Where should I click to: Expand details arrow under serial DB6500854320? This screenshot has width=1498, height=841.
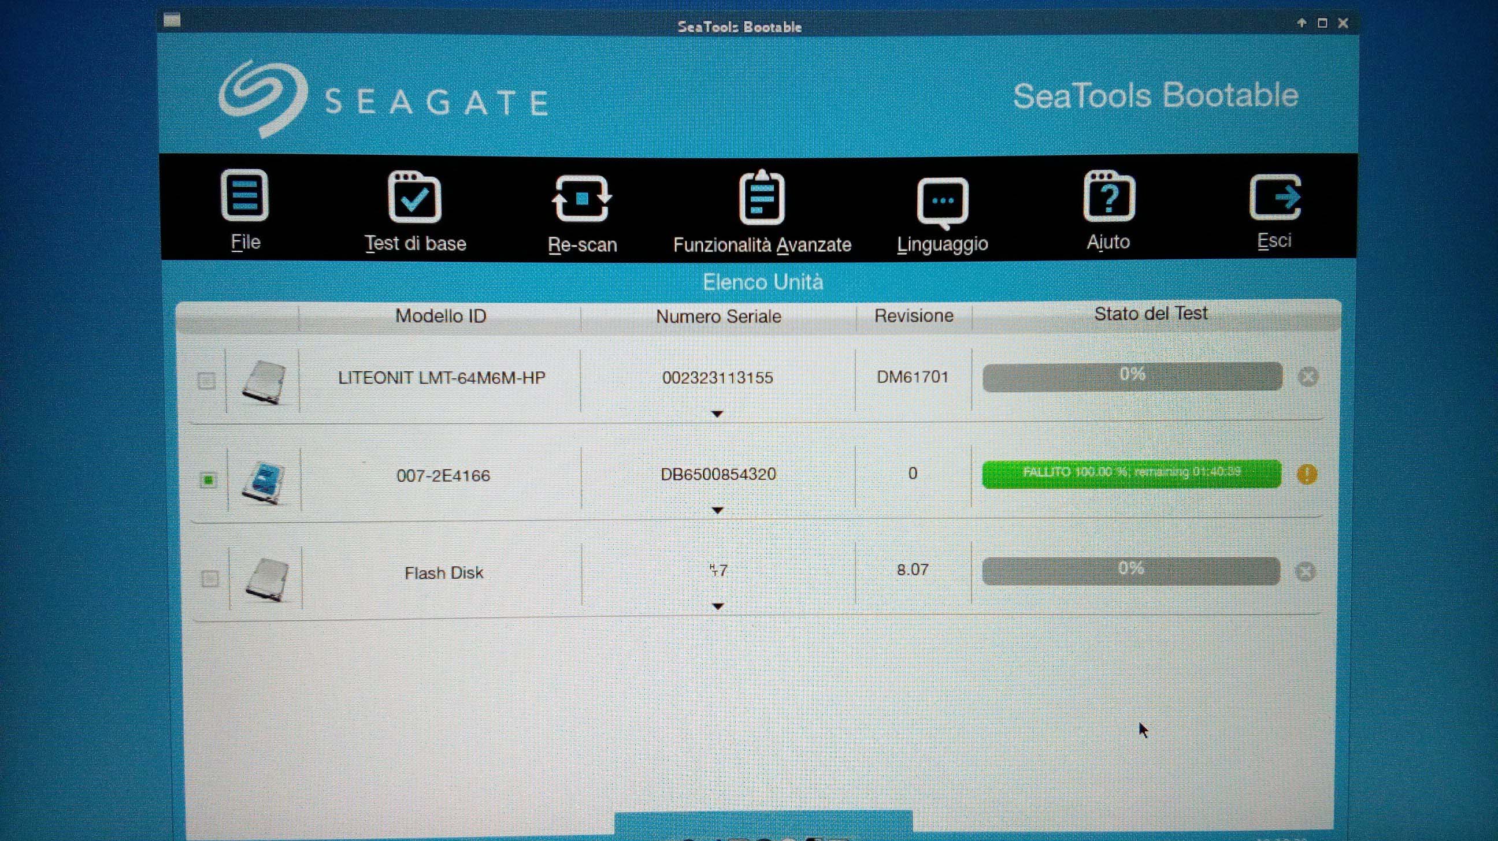[718, 510]
